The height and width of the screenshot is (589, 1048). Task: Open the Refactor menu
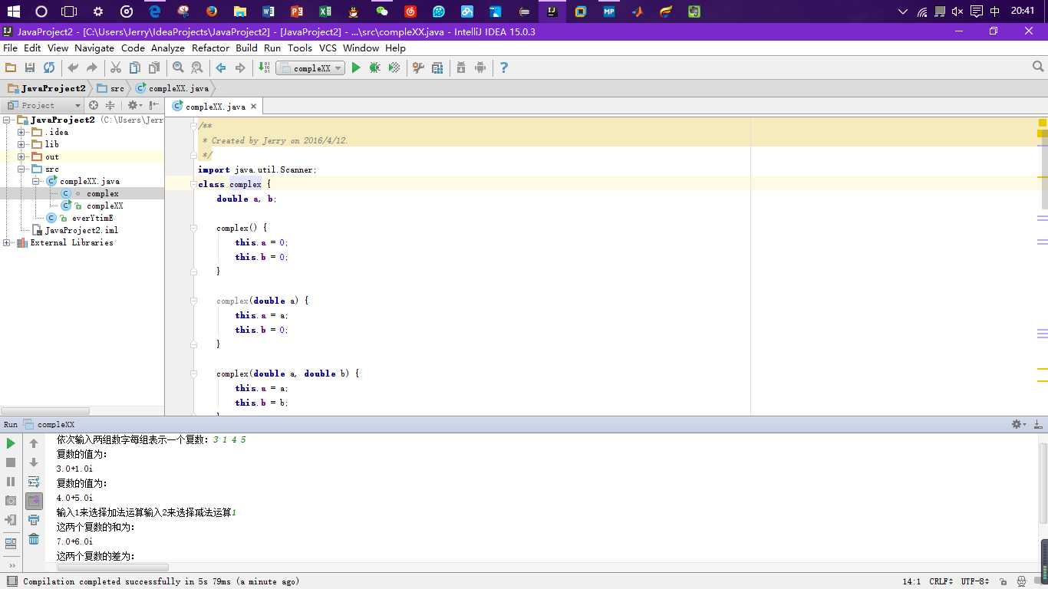[x=211, y=48]
